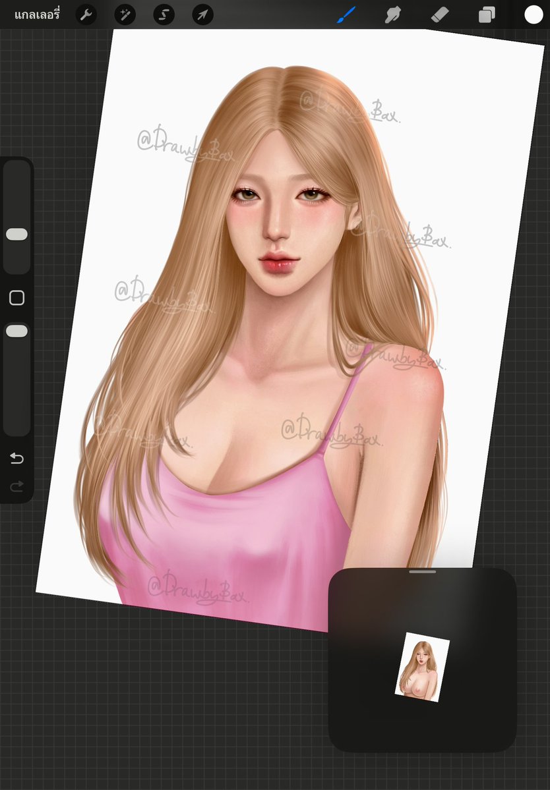This screenshot has width=550, height=790.
Task: Open the Adjustments magic wand menu
Action: tap(125, 15)
